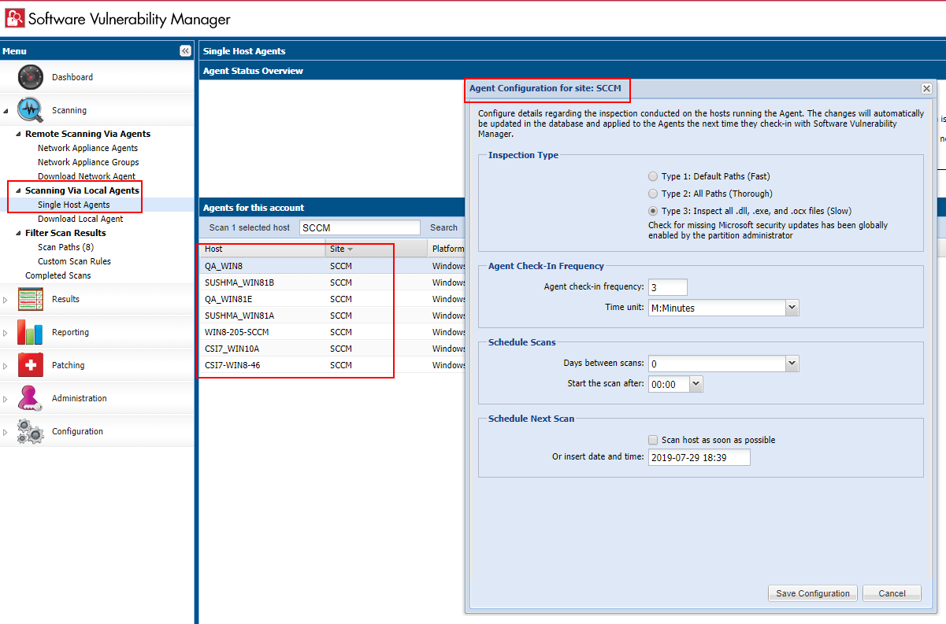
Task: Collapse Scanning Via Local Agents tree node
Action: tap(18, 191)
